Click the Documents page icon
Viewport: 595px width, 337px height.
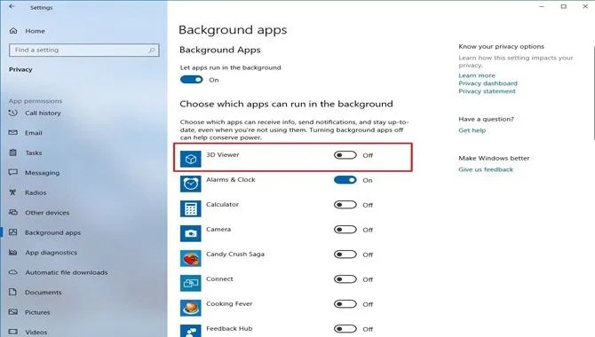click(13, 292)
